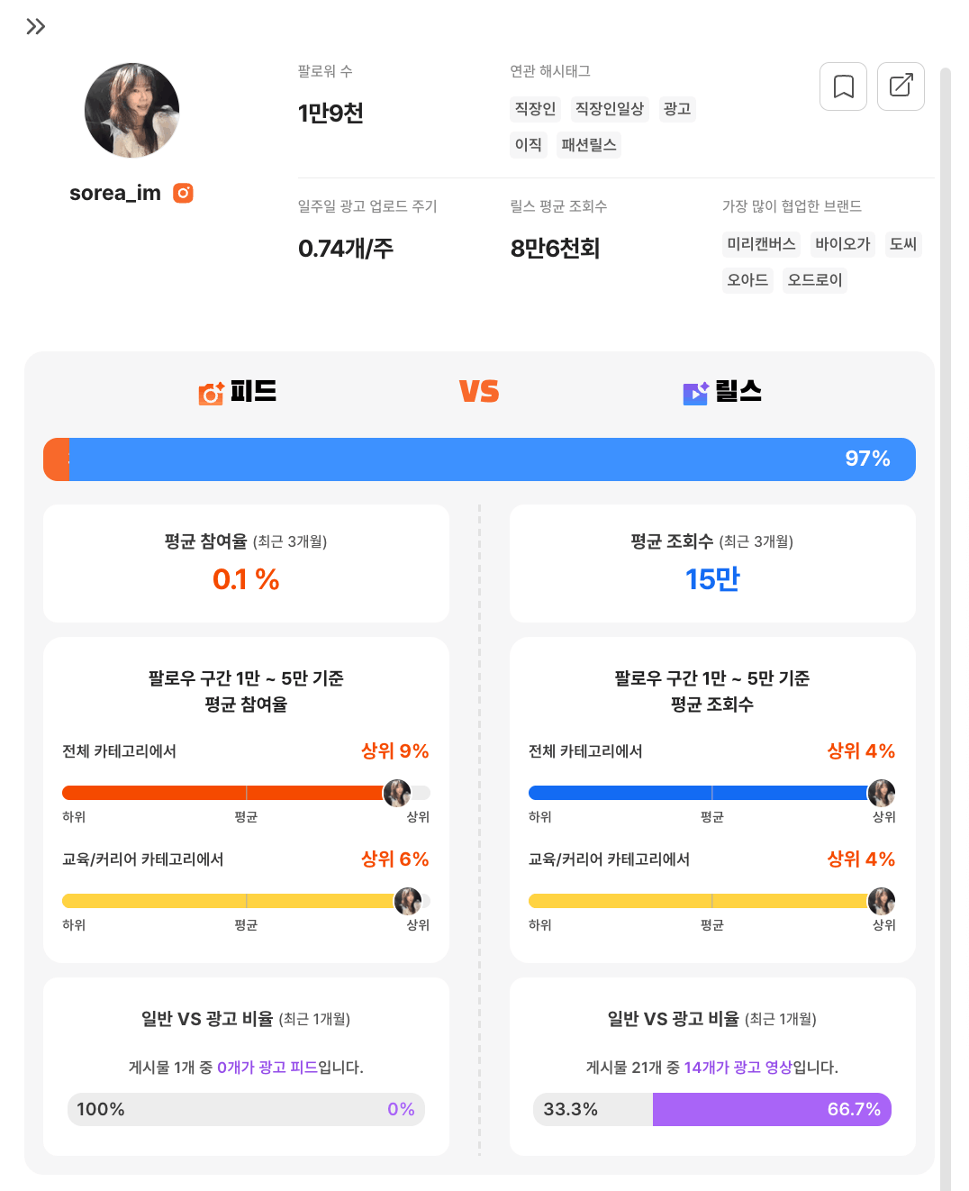This screenshot has height=1191, width=969.
Task: Click the vertical scrollbar on right edge
Action: click(x=945, y=629)
